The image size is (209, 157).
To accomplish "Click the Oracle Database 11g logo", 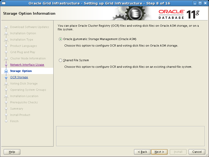I will point(179,14).
